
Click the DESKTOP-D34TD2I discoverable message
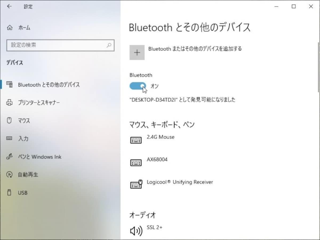(x=182, y=100)
